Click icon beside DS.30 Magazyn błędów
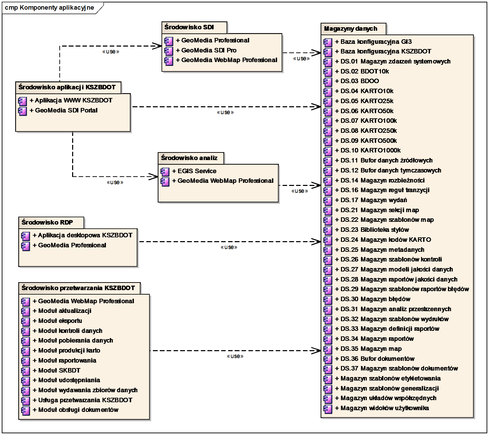Image resolution: width=489 pixels, height=435 pixels. pos(328,300)
